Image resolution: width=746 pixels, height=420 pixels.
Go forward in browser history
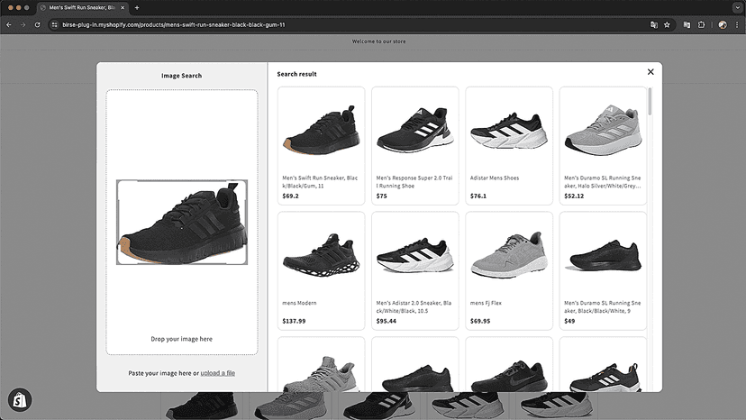click(x=23, y=24)
